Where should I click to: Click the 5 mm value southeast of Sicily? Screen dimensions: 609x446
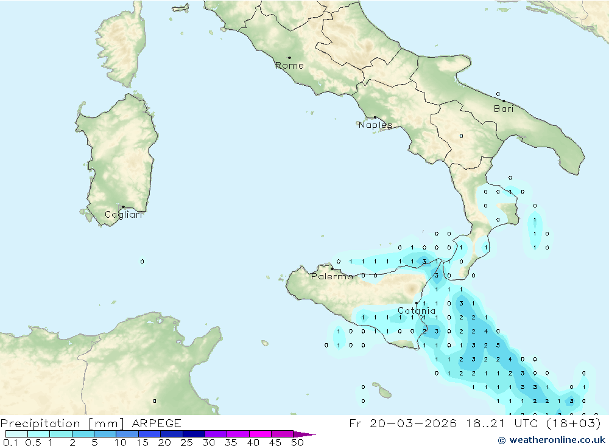(x=498, y=346)
